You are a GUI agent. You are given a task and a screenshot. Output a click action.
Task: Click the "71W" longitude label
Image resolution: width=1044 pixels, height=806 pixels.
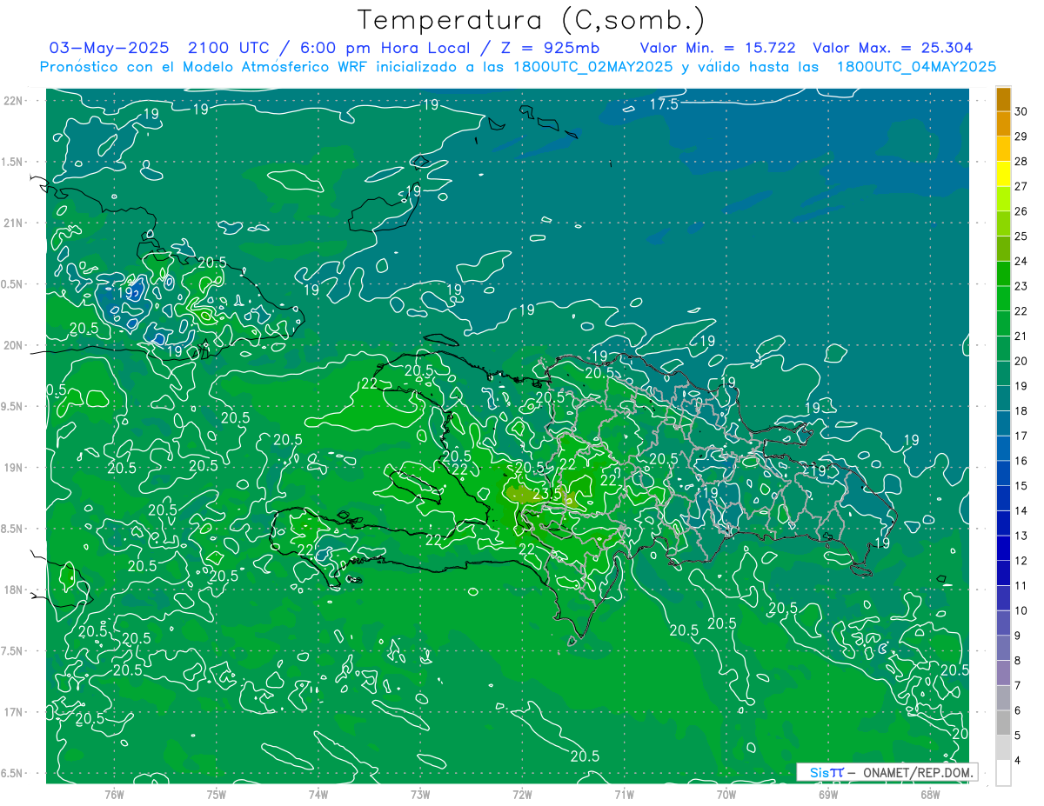pos(624,794)
